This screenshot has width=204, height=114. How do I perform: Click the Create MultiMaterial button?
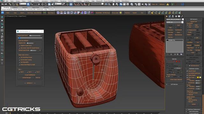point(30,75)
